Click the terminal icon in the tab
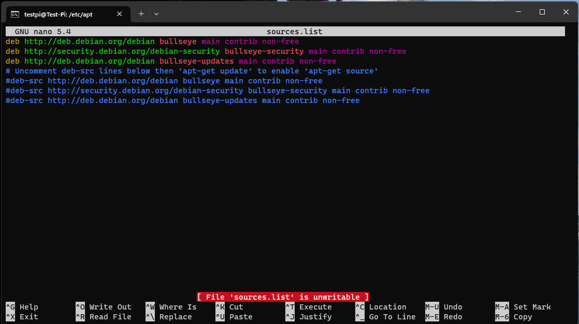This screenshot has height=324, width=579. [15, 14]
